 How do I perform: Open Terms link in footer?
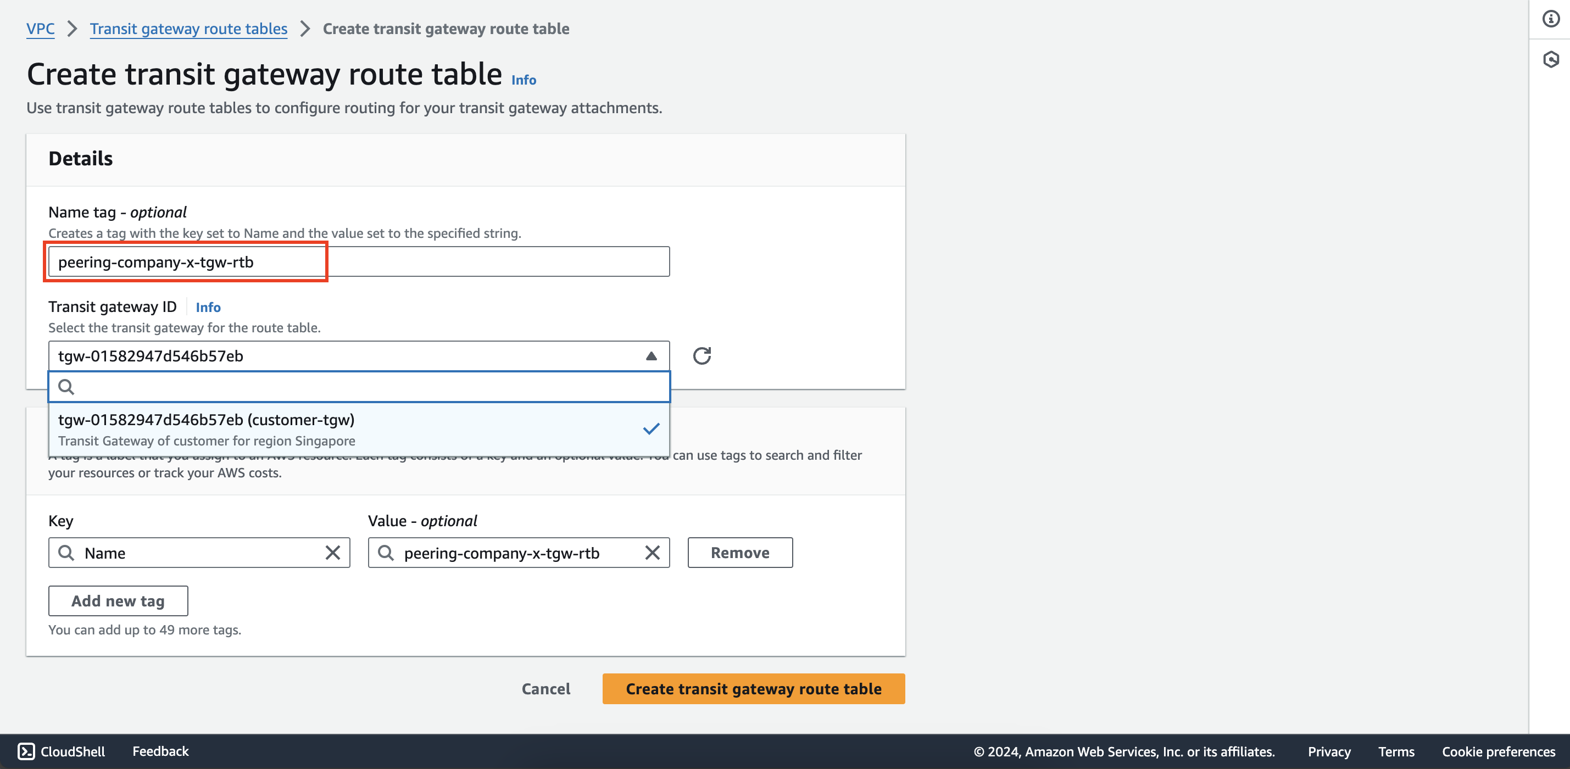click(x=1396, y=751)
